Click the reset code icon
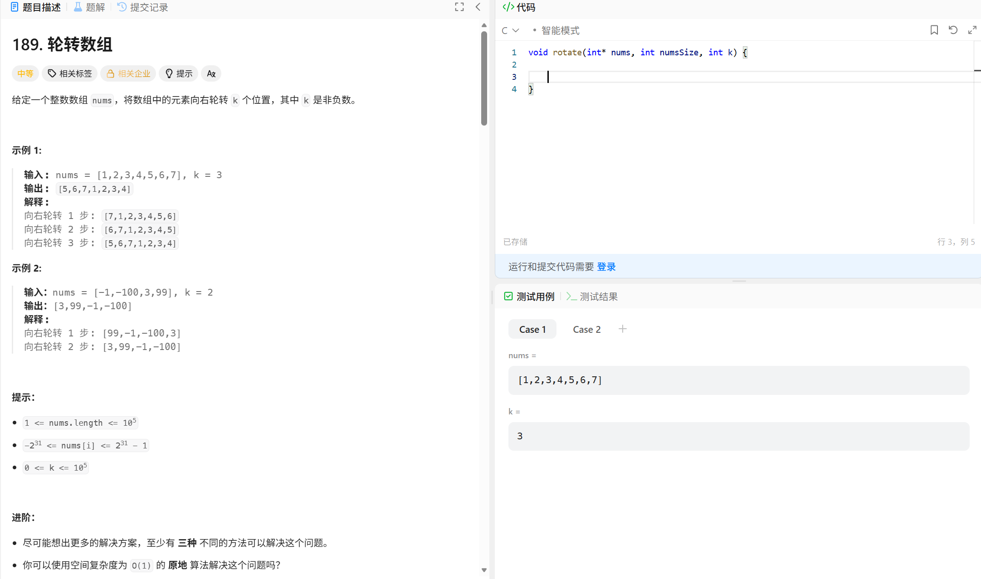 pyautogui.click(x=953, y=30)
